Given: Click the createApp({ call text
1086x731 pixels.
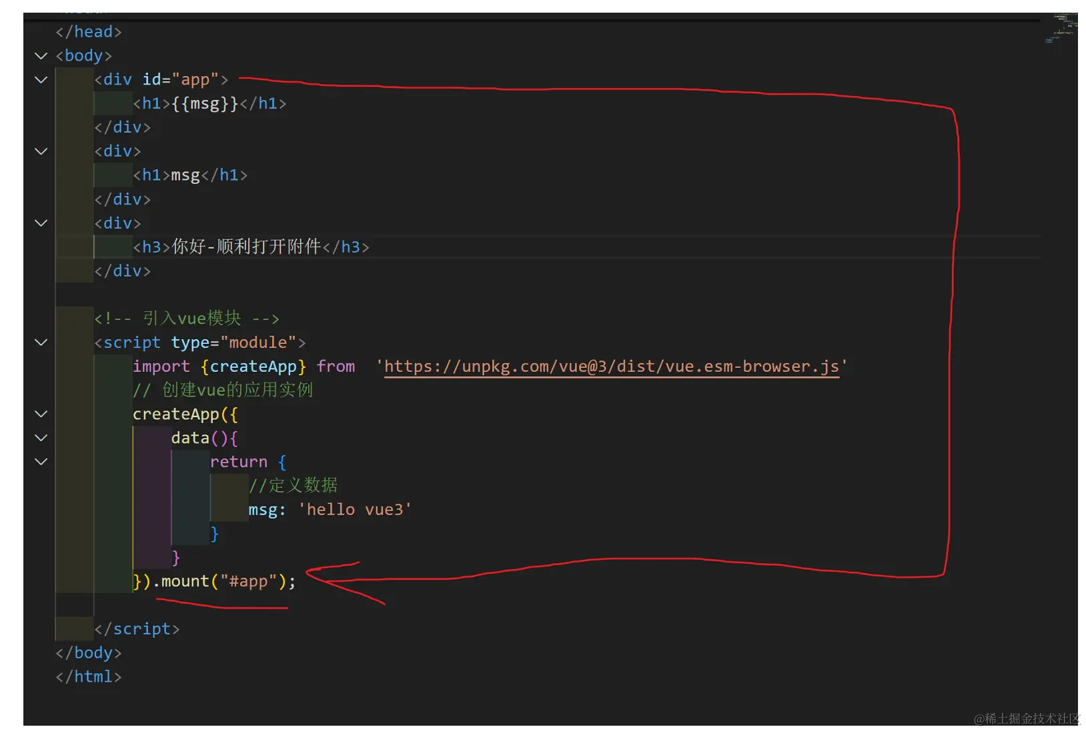Looking at the screenshot, I should (185, 414).
